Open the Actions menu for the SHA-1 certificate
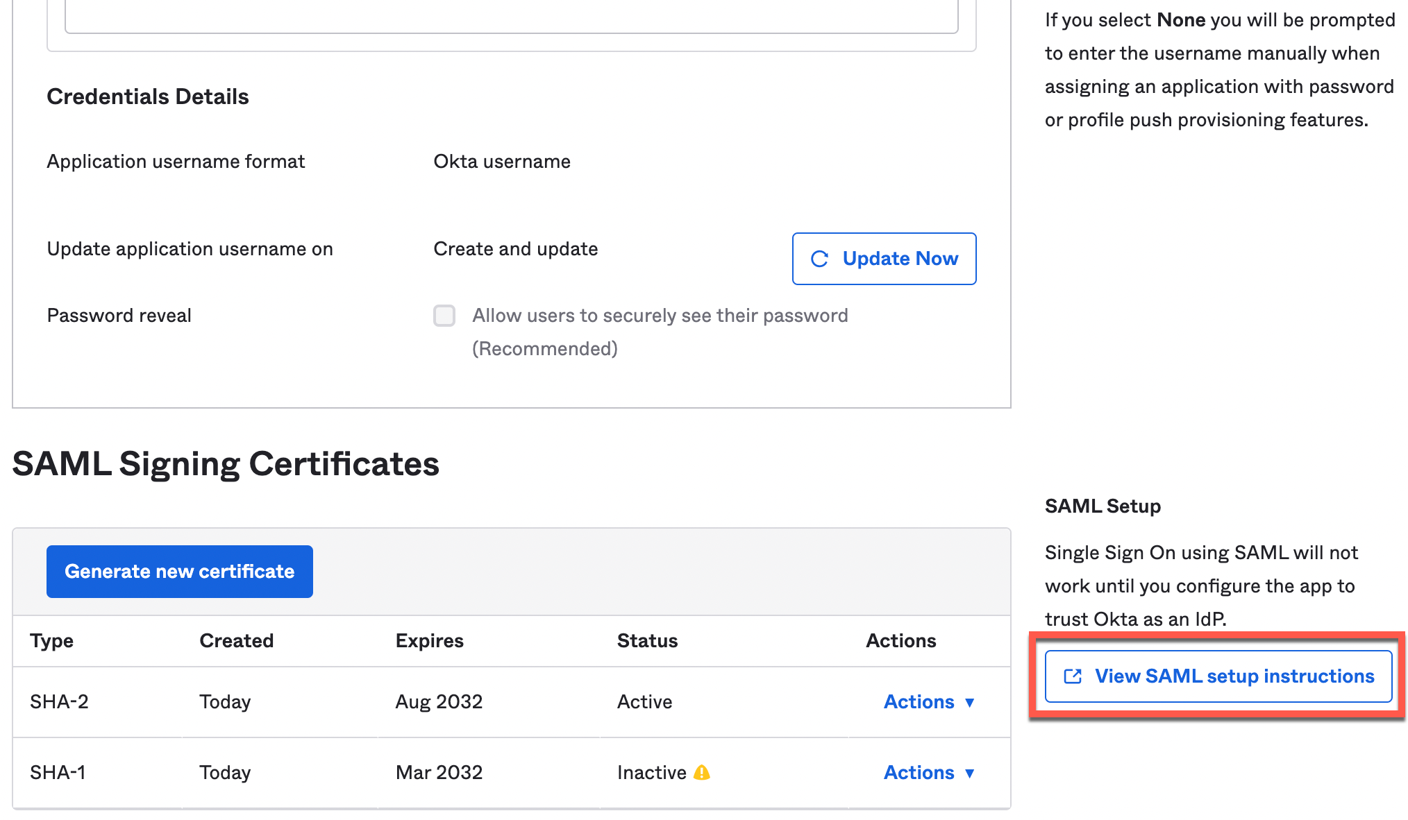The width and height of the screenshot is (1408, 820). pyautogui.click(x=919, y=773)
